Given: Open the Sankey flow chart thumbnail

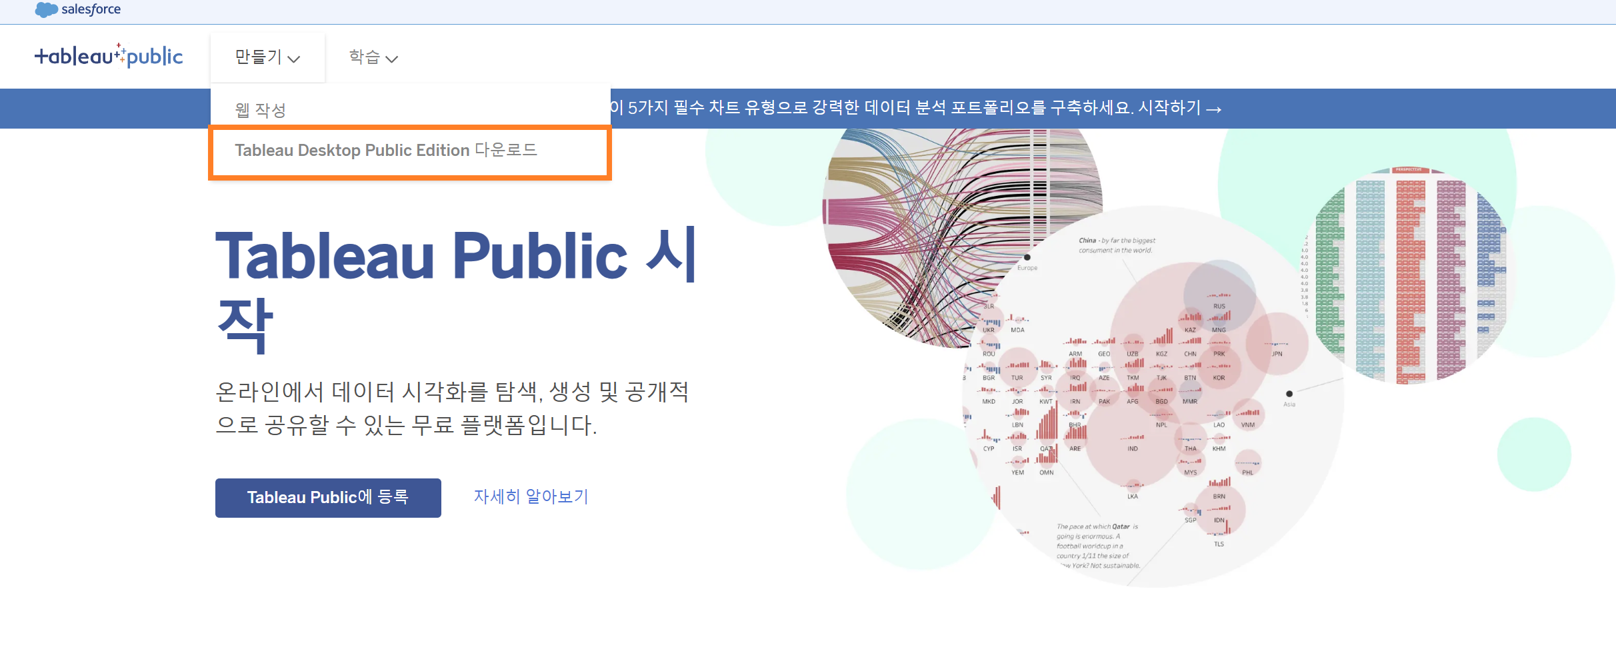Looking at the screenshot, I should [933, 227].
